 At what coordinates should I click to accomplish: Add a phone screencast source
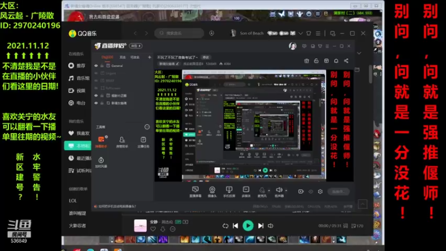[229, 192]
